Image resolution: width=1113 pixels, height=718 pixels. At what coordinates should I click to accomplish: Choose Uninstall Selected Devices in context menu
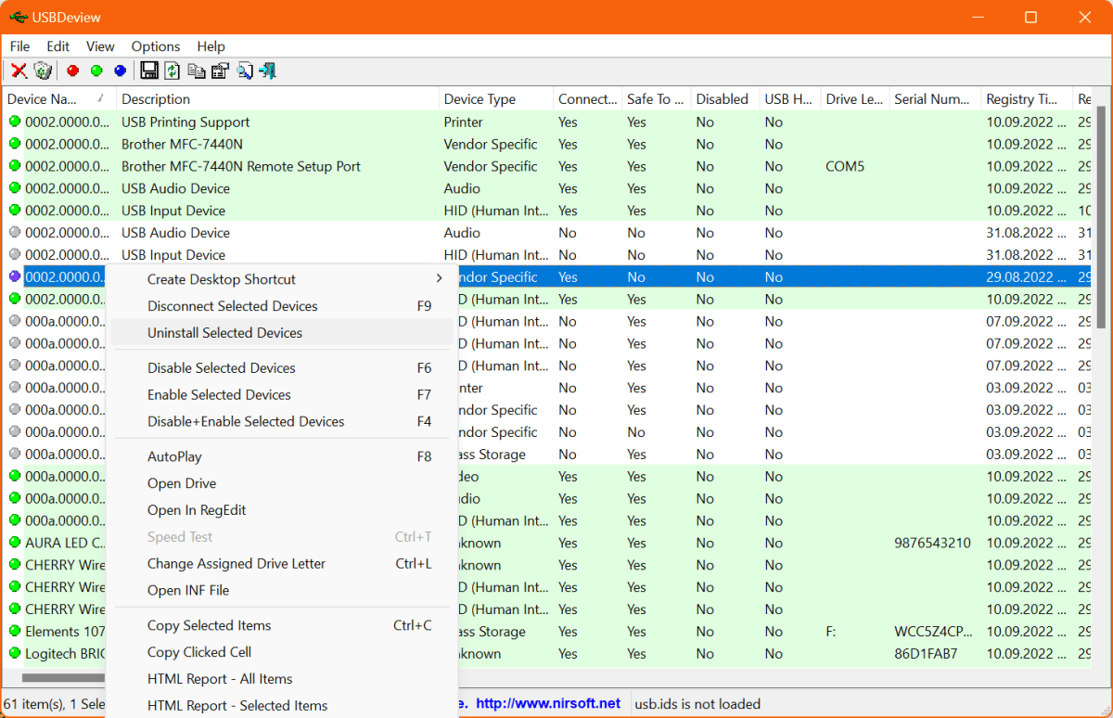(282, 332)
